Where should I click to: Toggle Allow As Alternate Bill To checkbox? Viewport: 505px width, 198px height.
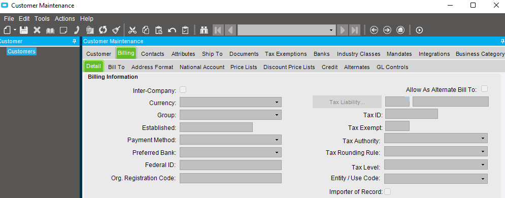click(x=484, y=88)
